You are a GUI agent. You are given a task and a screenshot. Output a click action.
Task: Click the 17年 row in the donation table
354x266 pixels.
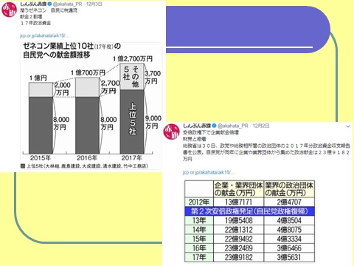click(249, 257)
